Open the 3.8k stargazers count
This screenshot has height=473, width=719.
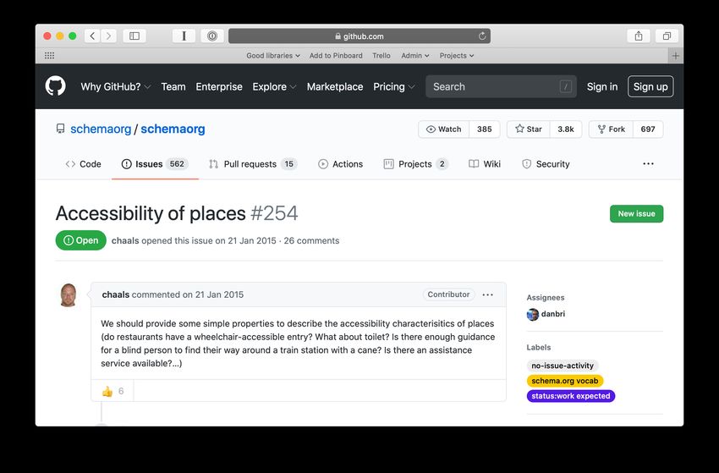566,129
